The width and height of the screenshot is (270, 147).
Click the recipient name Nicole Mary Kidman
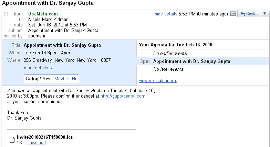click(48, 20)
